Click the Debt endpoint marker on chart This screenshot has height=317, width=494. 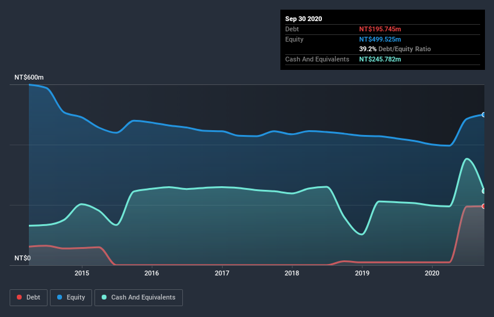click(x=484, y=206)
